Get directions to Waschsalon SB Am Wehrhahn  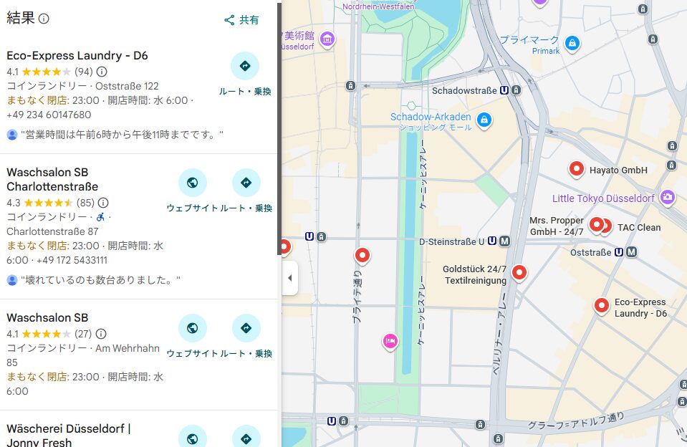pyautogui.click(x=246, y=328)
